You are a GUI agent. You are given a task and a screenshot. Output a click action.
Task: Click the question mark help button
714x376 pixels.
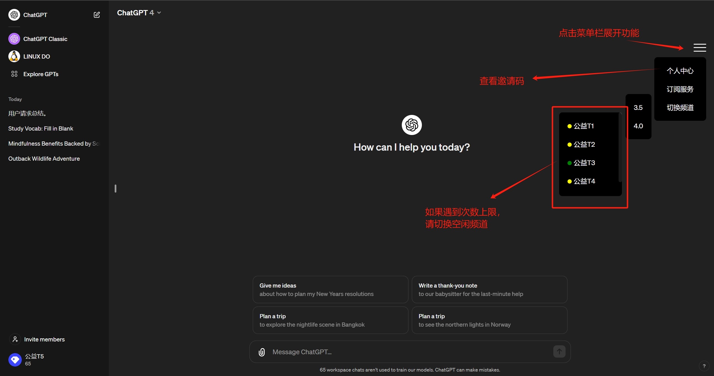pyautogui.click(x=704, y=366)
